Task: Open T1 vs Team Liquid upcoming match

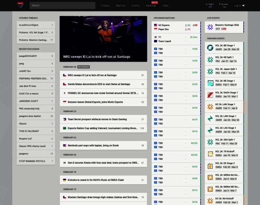Action: [x=176, y=39]
